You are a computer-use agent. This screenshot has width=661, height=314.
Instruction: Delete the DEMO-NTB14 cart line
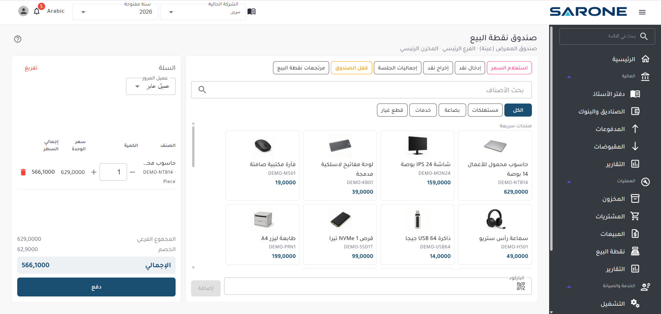pos(23,172)
